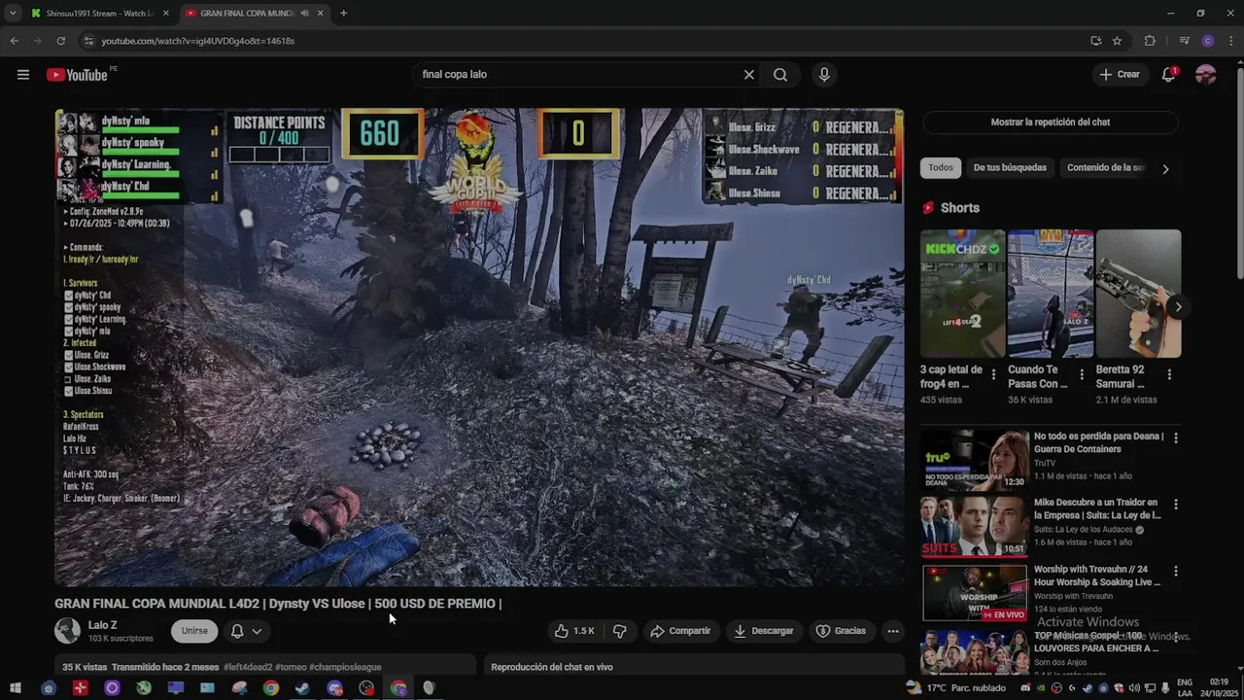Open Chrome tab search dropdown arrow
The height and width of the screenshot is (700, 1244).
coord(13,14)
